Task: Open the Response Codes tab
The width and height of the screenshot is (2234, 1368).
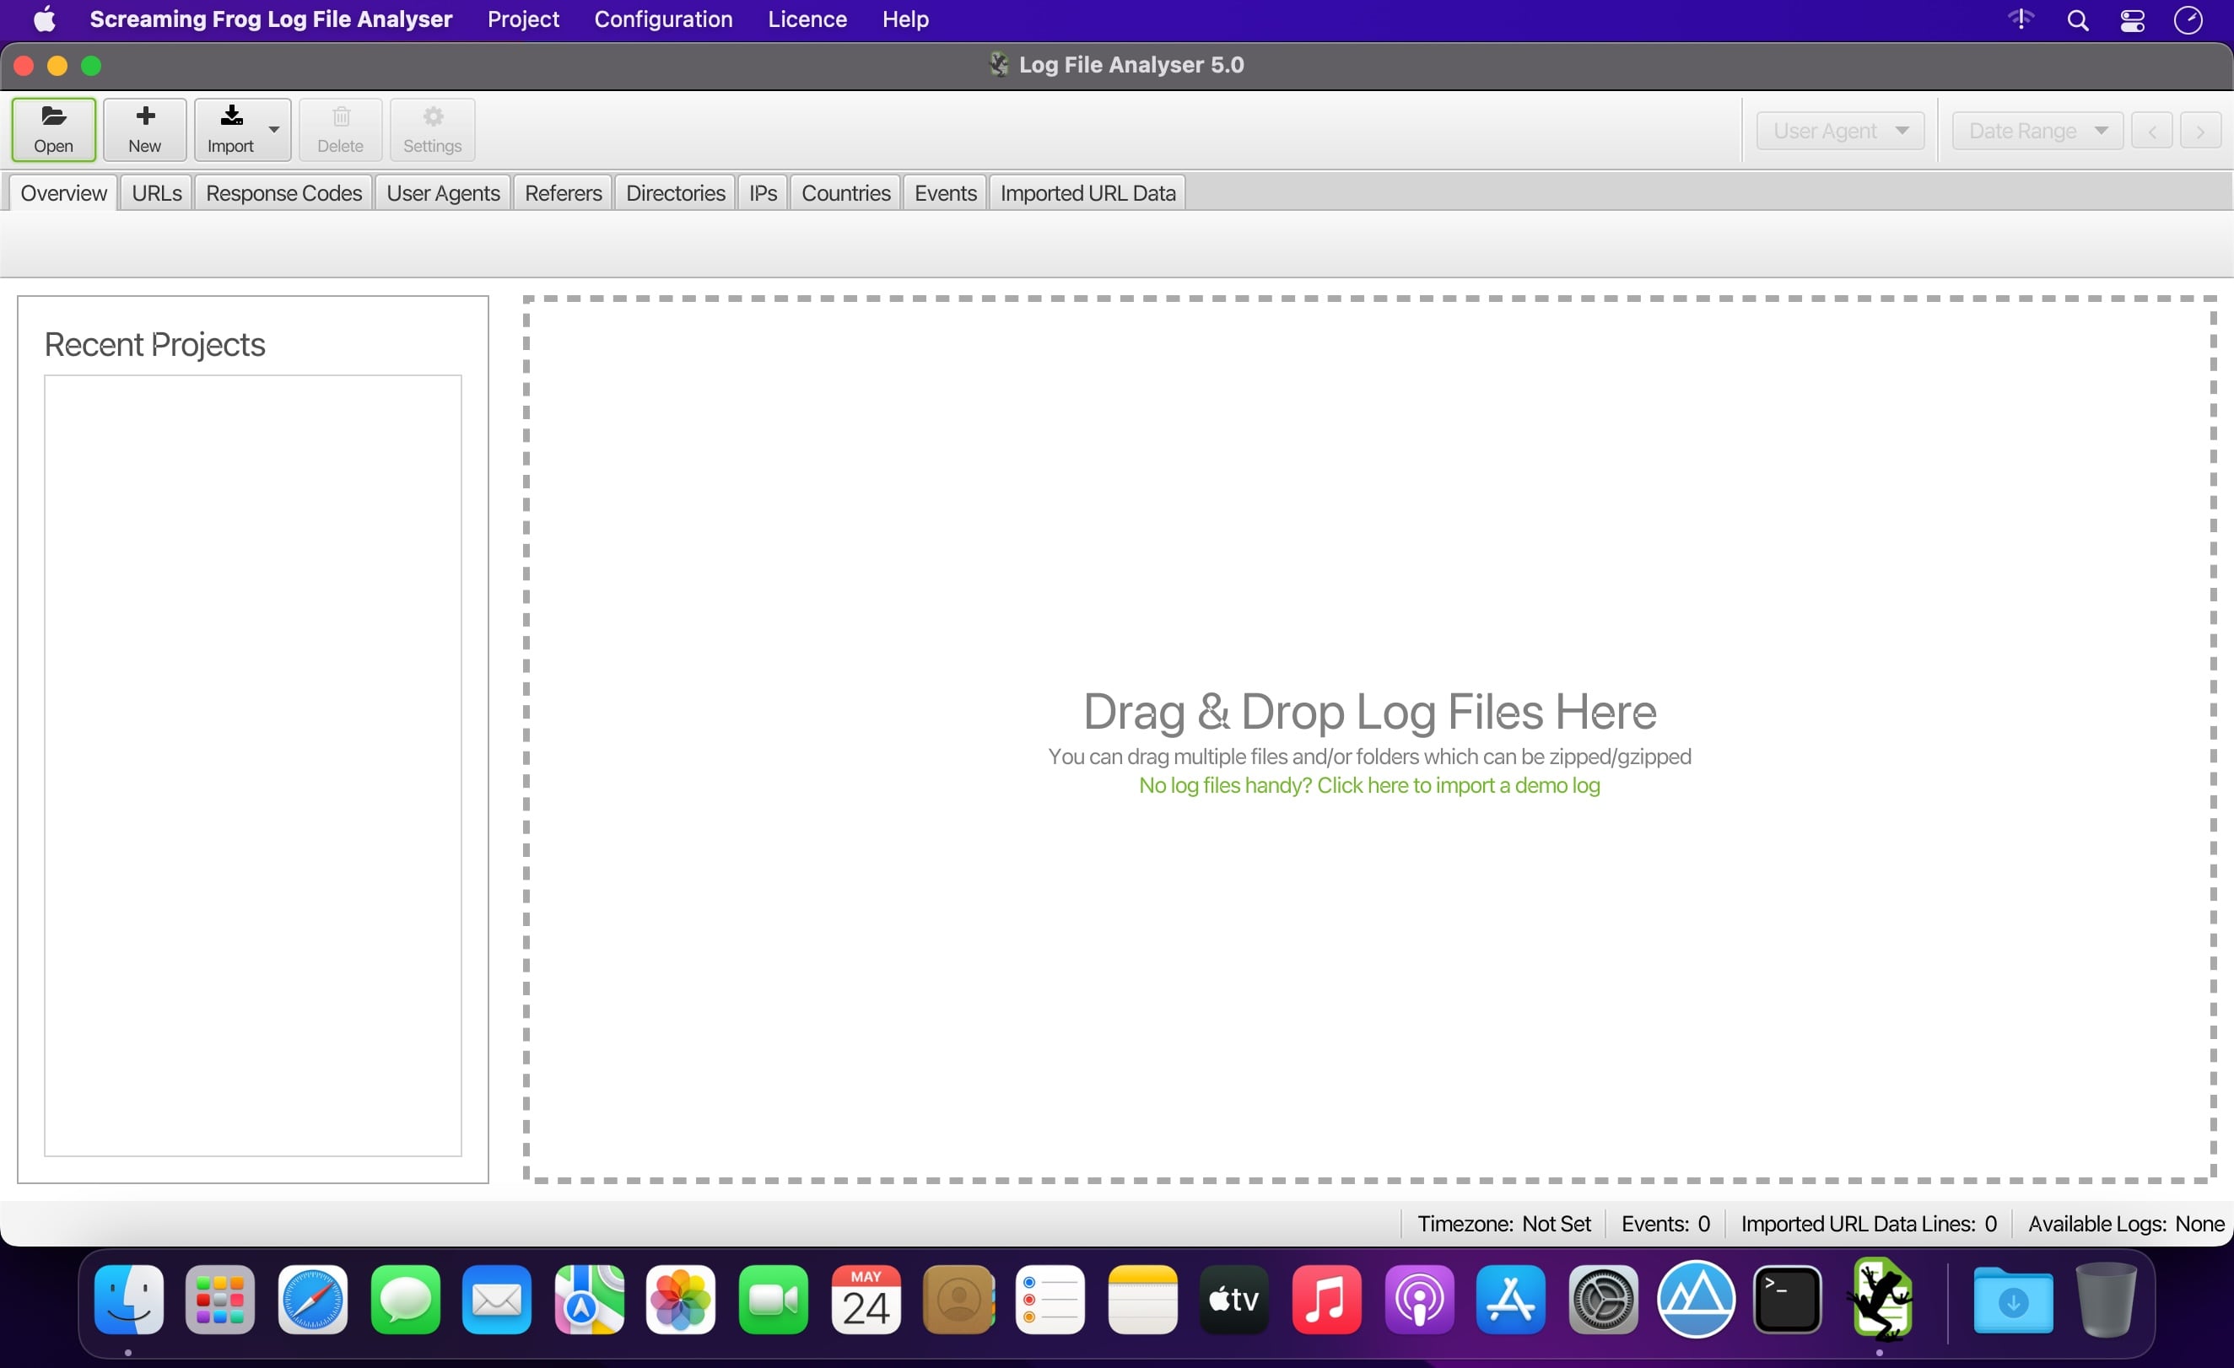Action: [283, 193]
